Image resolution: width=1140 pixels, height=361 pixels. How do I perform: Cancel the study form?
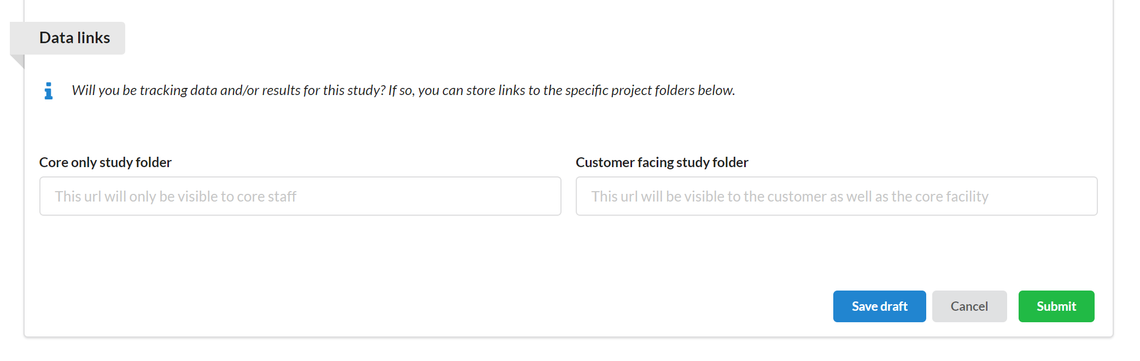[969, 306]
